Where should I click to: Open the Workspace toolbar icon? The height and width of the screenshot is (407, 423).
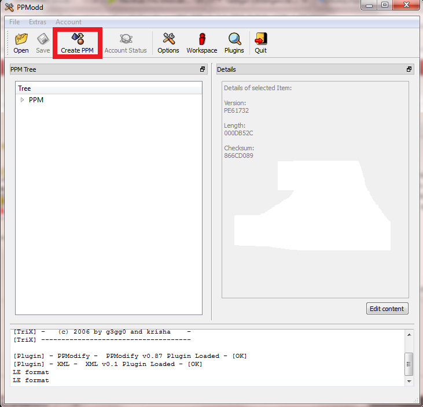point(202,43)
